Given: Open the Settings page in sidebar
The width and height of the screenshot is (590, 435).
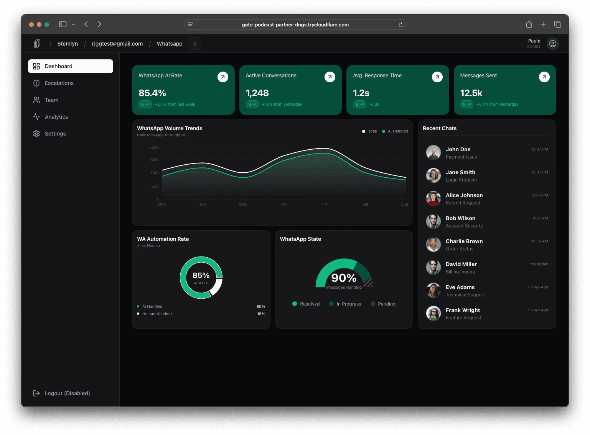Looking at the screenshot, I should (x=55, y=134).
